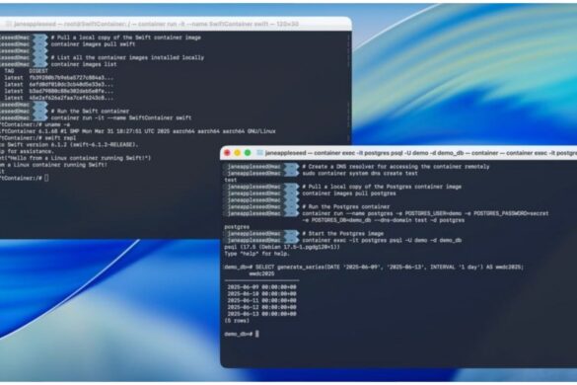
Task: Click the digest starting with 'b3ed'
Action: point(71,91)
